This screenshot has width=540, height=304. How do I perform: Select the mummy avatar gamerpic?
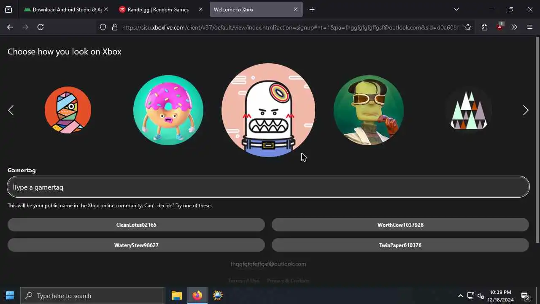(x=68, y=110)
